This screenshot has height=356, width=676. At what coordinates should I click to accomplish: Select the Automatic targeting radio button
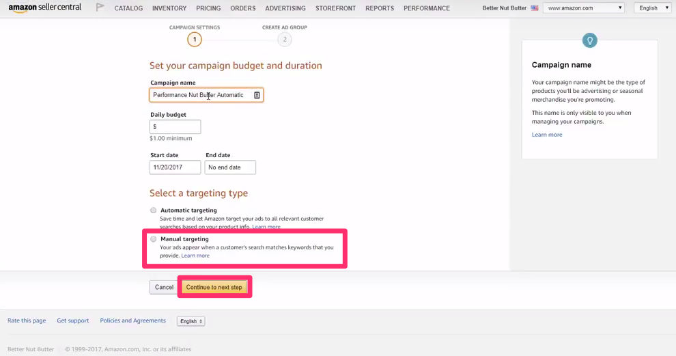154,210
